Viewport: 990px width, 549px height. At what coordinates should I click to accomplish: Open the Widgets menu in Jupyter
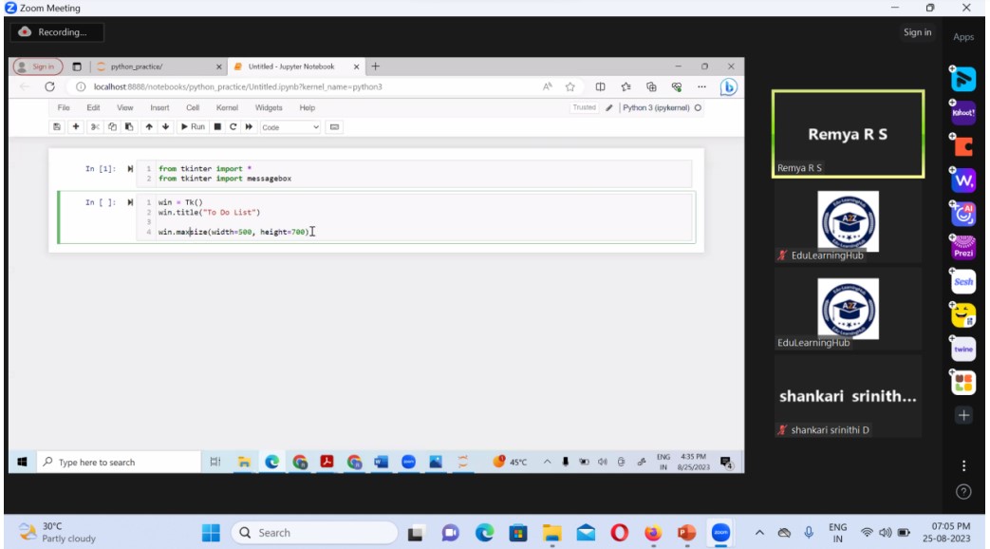click(269, 107)
